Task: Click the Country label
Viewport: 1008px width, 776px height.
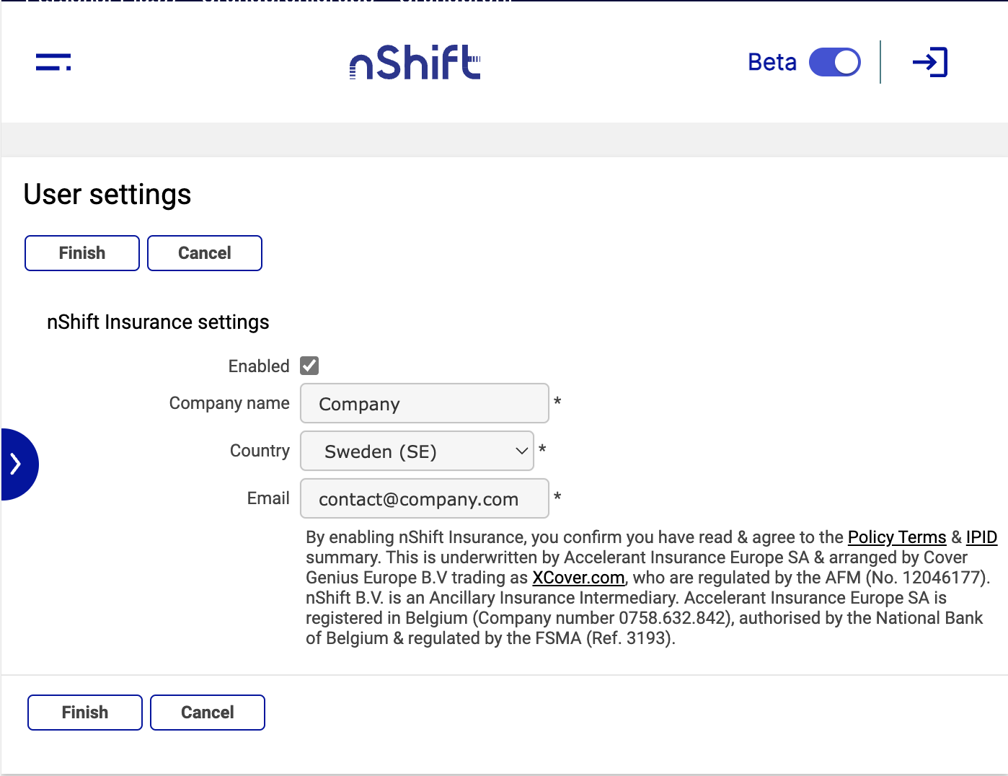Action: tap(260, 451)
